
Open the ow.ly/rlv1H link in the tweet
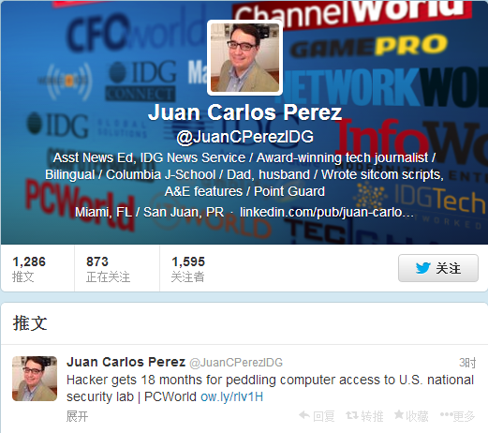click(x=231, y=396)
